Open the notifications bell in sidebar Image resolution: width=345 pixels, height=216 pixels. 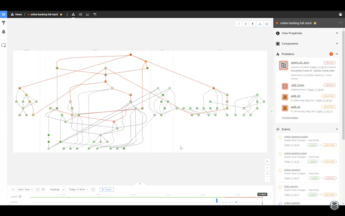coord(4,32)
